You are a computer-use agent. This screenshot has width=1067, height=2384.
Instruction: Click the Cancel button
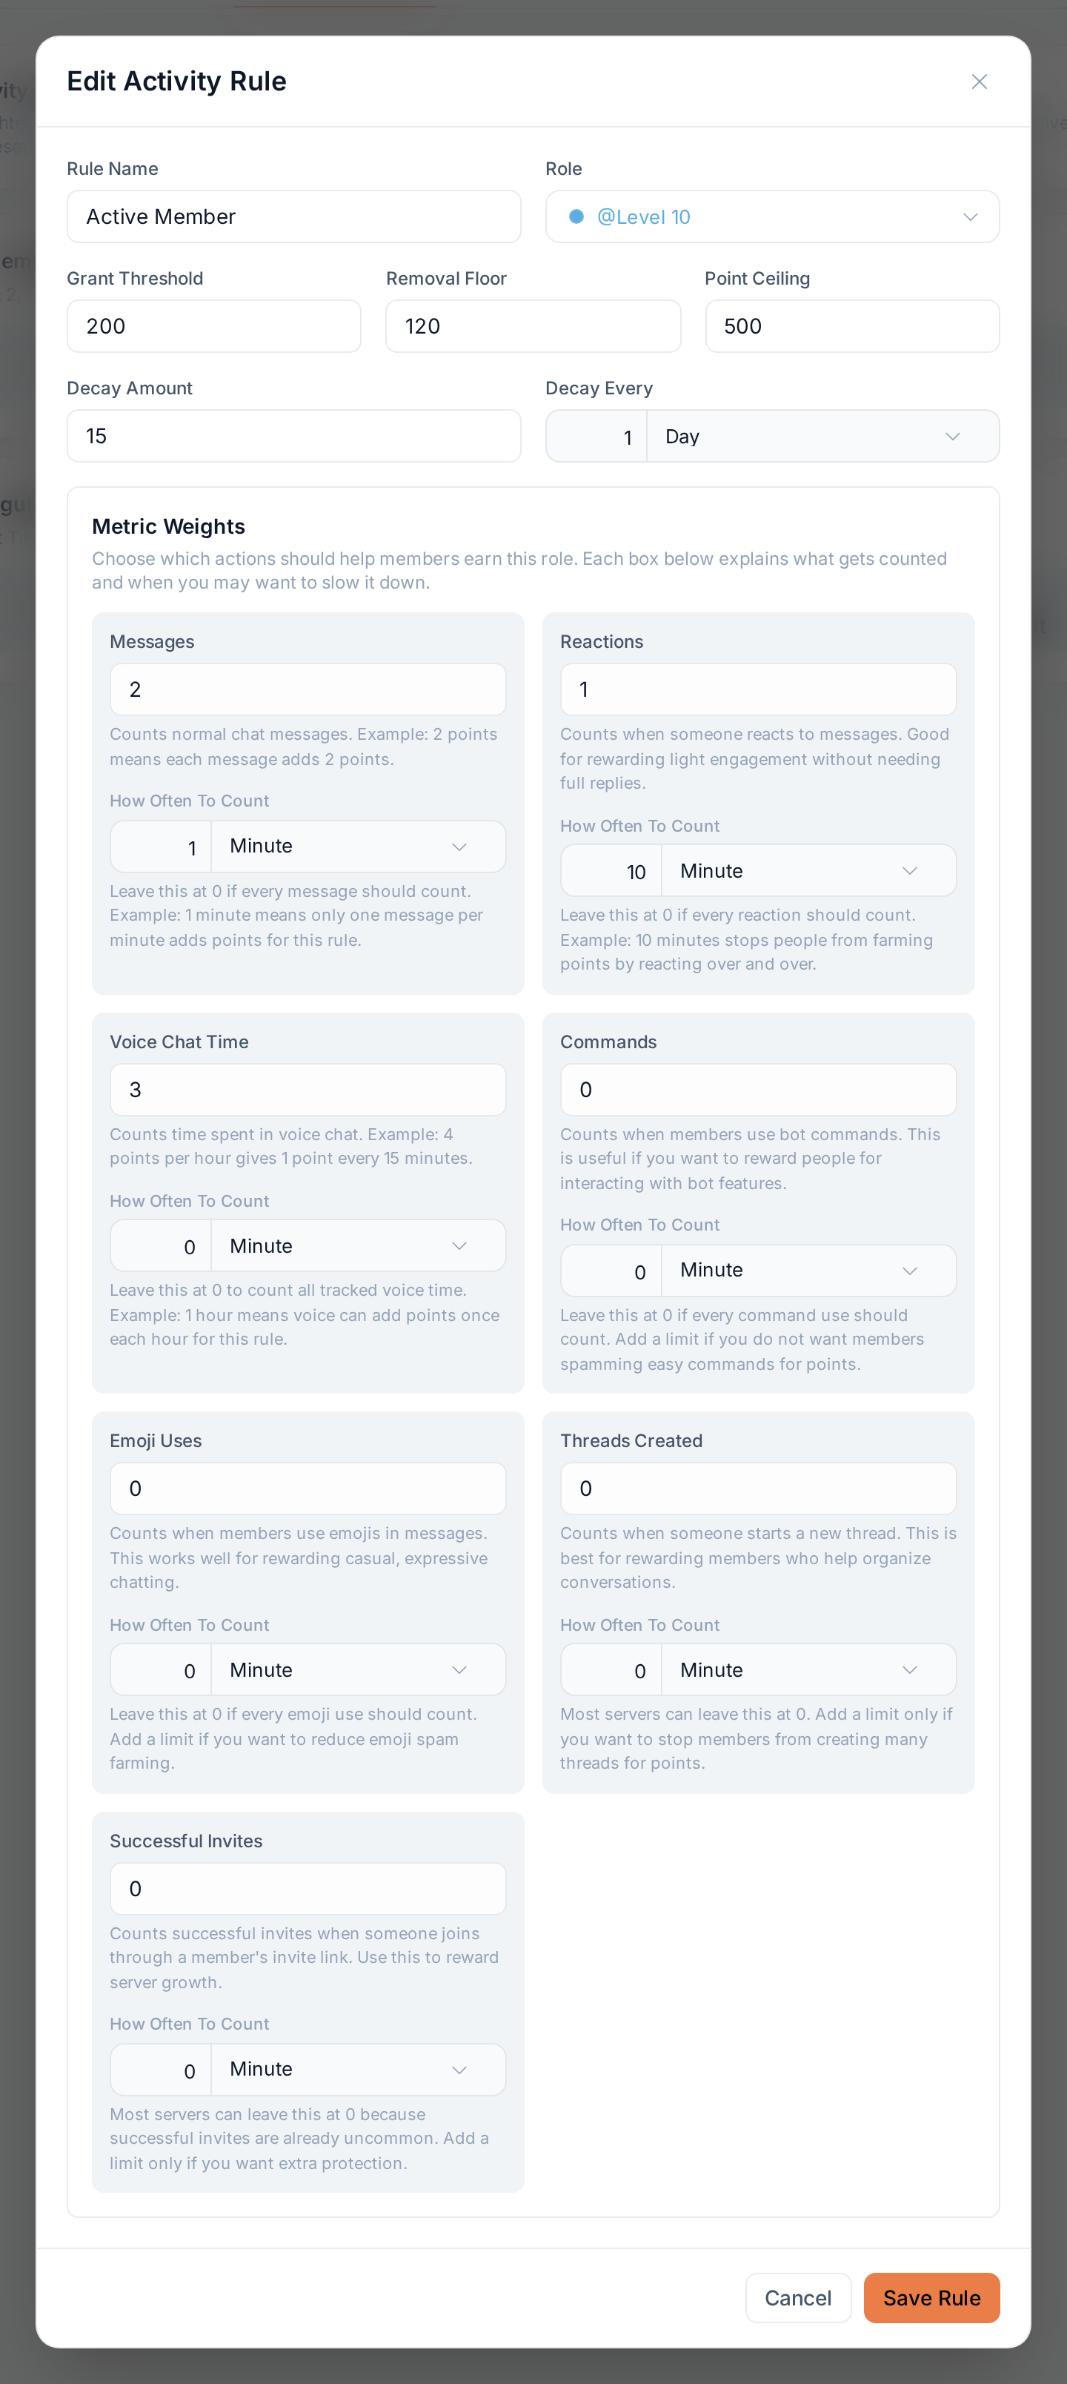(798, 2298)
